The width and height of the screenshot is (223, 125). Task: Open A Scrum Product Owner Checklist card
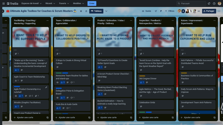point(114,77)
